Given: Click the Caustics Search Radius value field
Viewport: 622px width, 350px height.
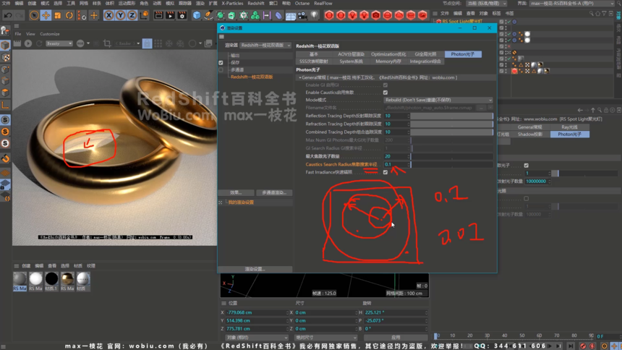Looking at the screenshot, I should [x=396, y=164].
